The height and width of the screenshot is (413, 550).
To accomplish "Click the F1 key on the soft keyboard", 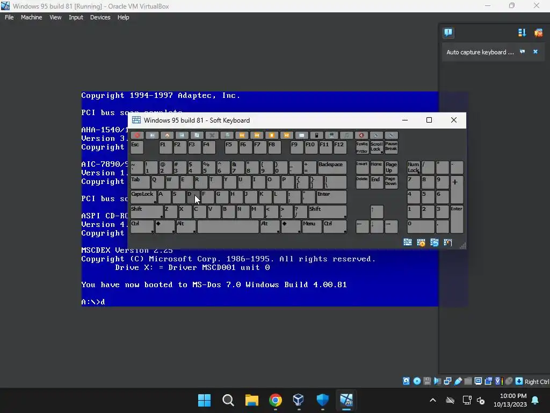I will click(x=165, y=147).
